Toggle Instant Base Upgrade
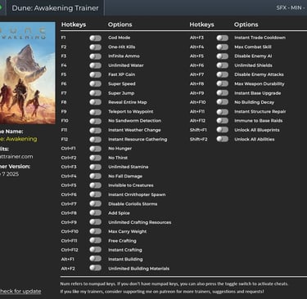 pyautogui.click(x=223, y=93)
